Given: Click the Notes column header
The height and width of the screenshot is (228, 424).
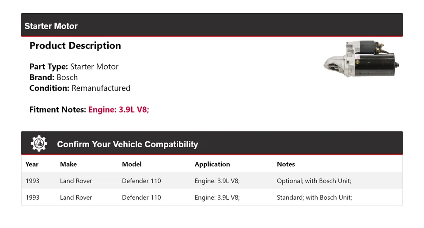Looking at the screenshot, I should 286,164.
